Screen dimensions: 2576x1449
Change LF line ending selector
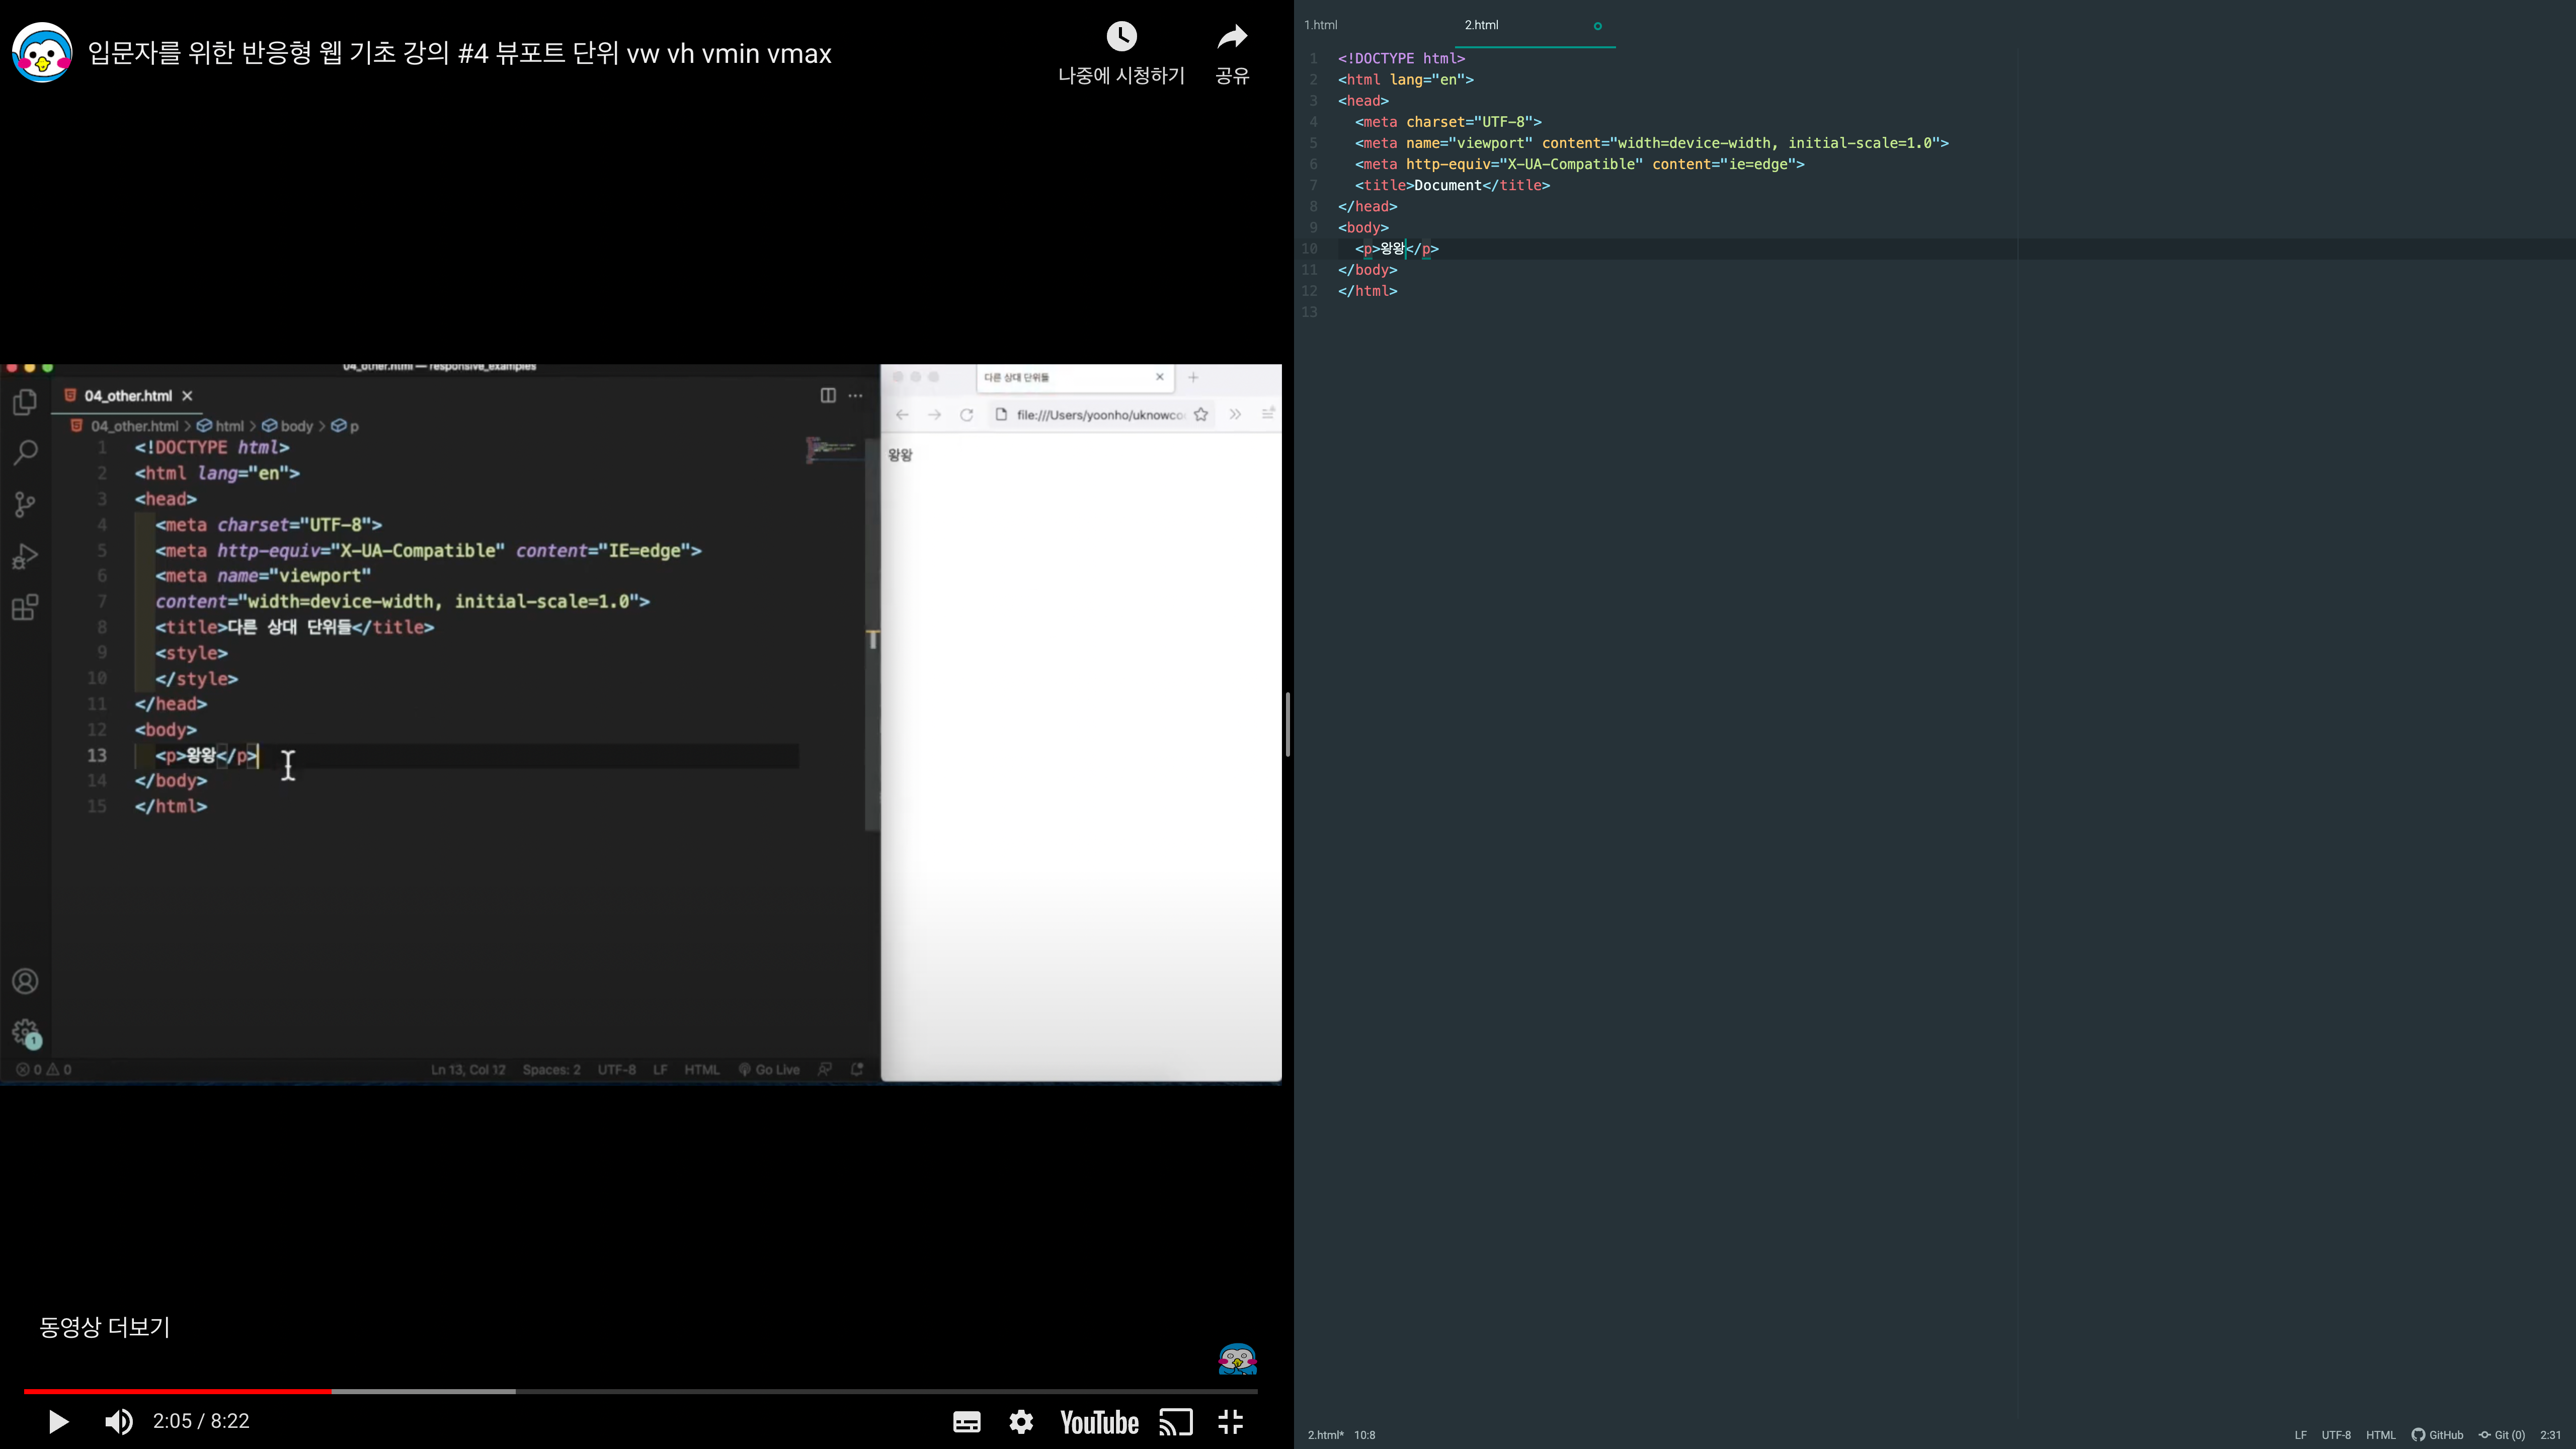(2300, 1435)
